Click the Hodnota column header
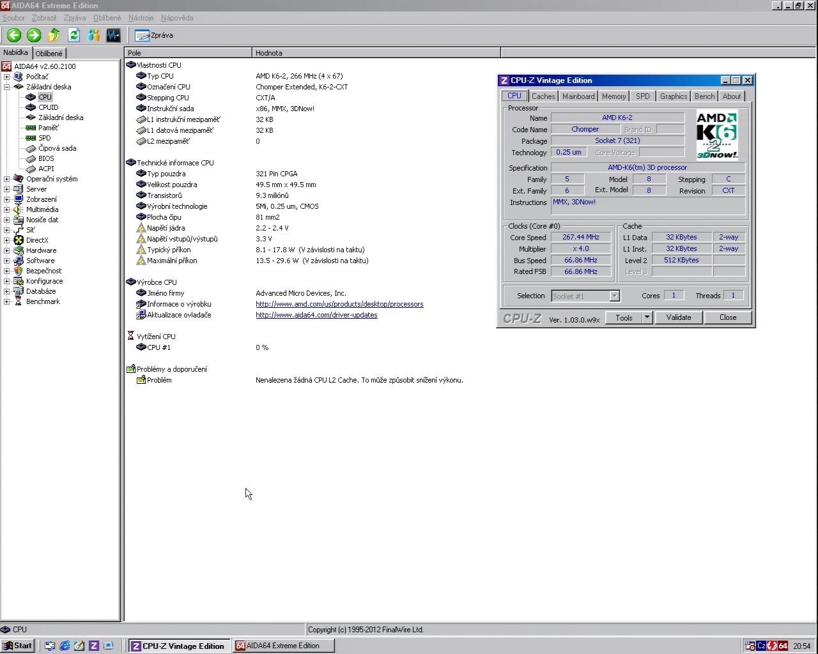 (376, 53)
